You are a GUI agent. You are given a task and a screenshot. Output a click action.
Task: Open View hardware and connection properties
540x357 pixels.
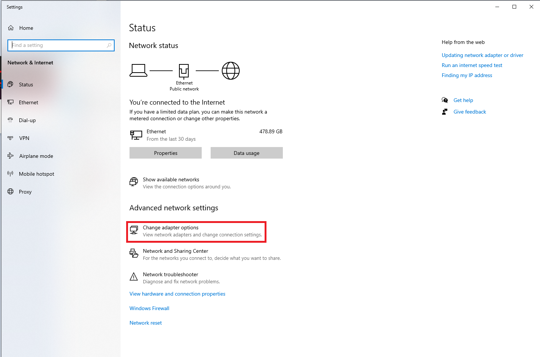[178, 294]
